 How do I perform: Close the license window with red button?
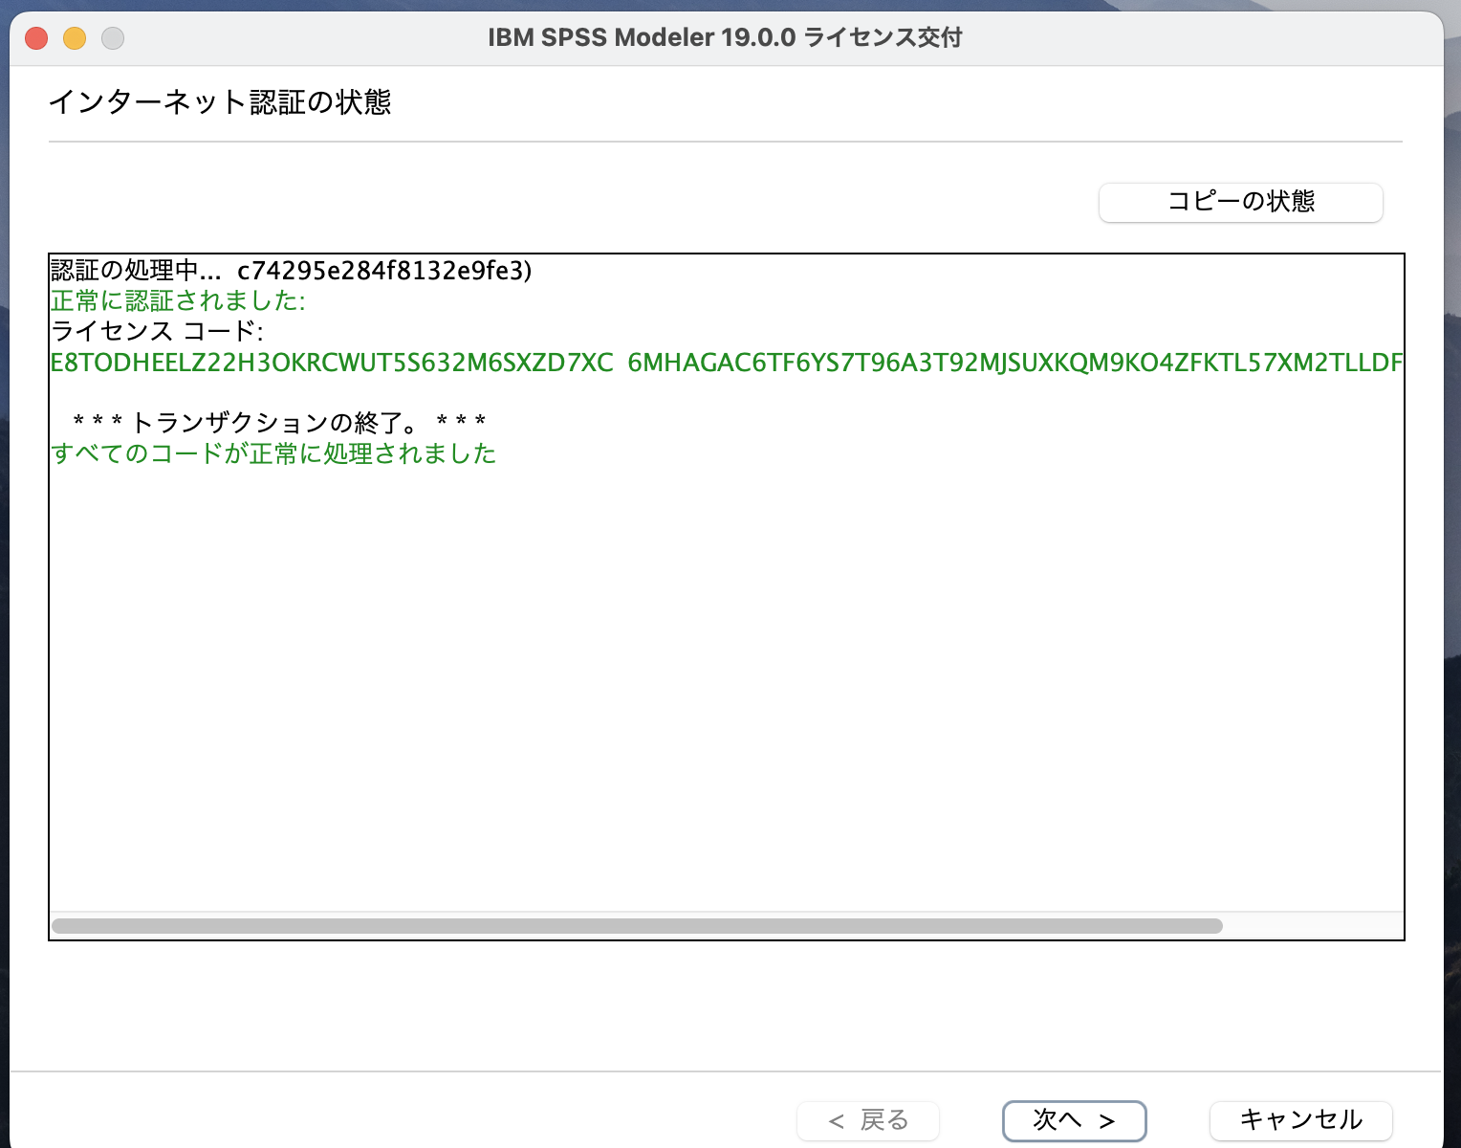coord(36,38)
